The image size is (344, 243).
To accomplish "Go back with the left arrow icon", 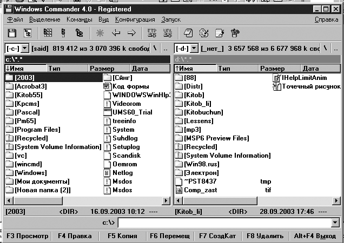I will [x=116, y=33].
